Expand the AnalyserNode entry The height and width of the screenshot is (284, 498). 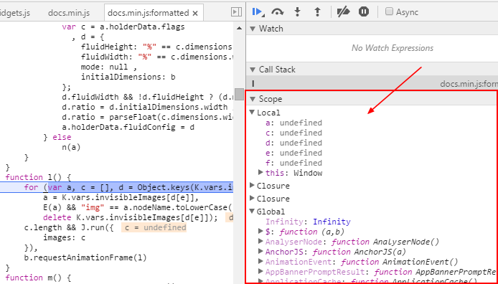[x=260, y=242]
